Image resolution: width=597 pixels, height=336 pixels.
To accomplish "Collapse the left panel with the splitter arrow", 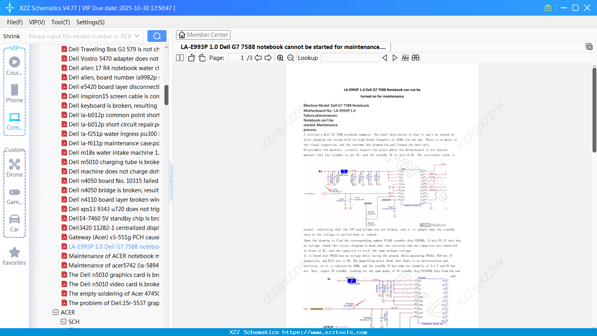I will point(171,181).
